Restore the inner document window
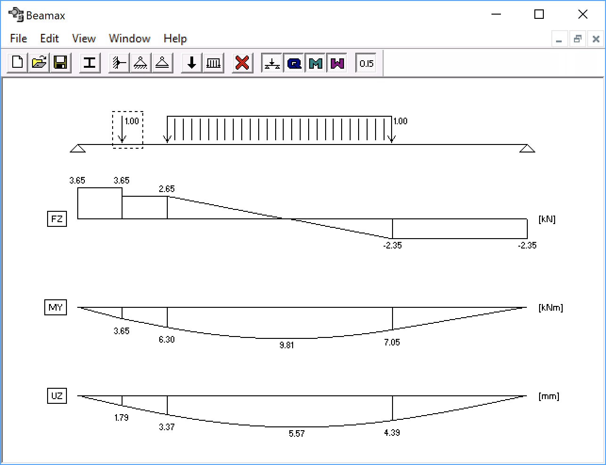Screen dimensions: 606x465 [x=577, y=39]
